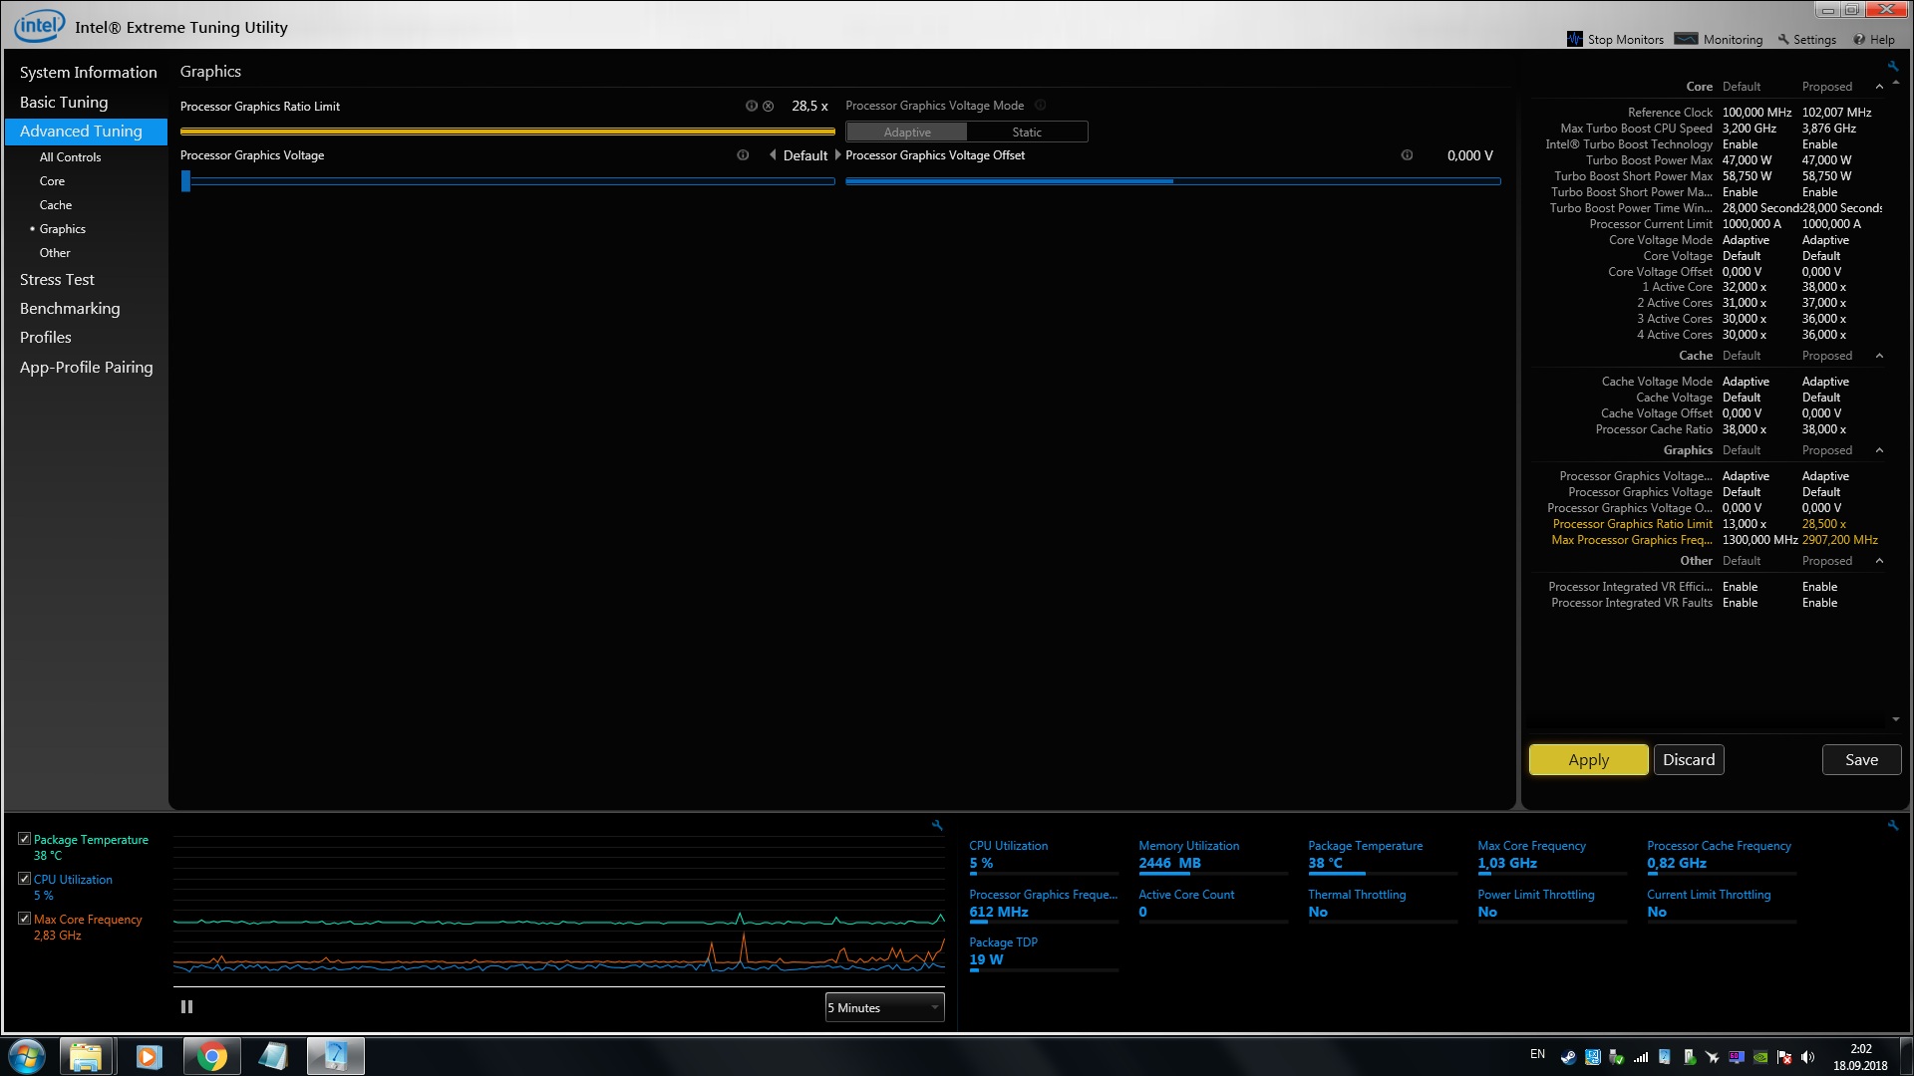Show info icon for Processor Graphics Voltage

743,155
